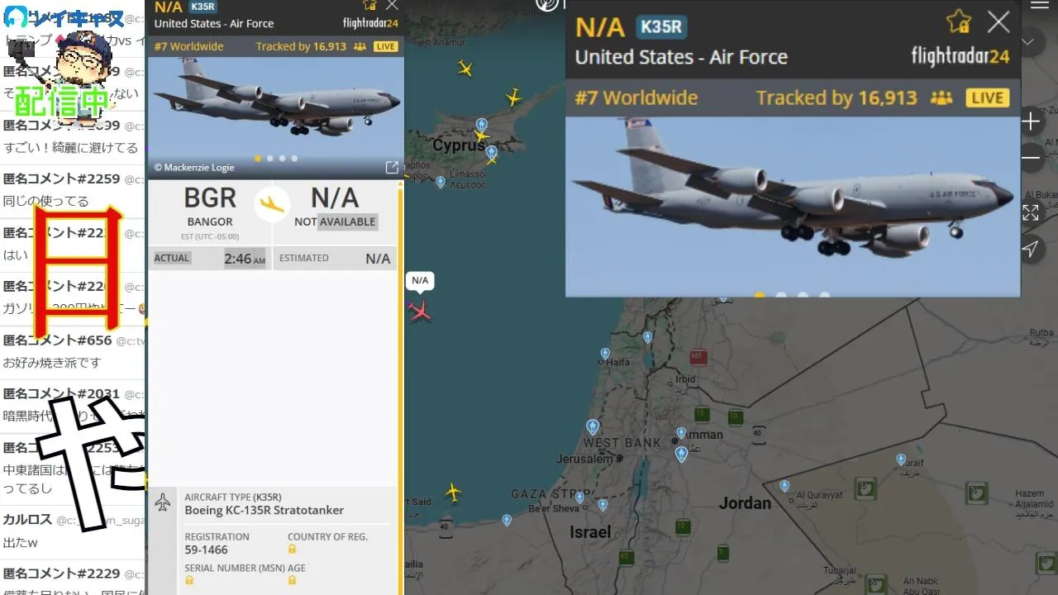Zoom out with the map minus button
The width and height of the screenshot is (1058, 595).
point(1031,157)
